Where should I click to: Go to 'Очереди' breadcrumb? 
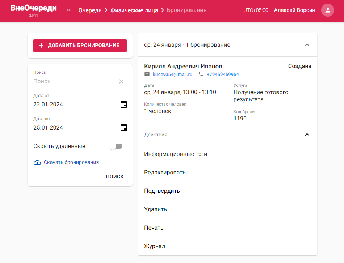coord(90,10)
